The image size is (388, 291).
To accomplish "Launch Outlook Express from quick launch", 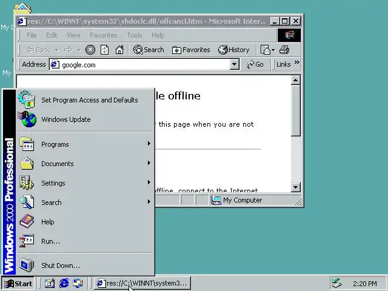I will point(78,283).
